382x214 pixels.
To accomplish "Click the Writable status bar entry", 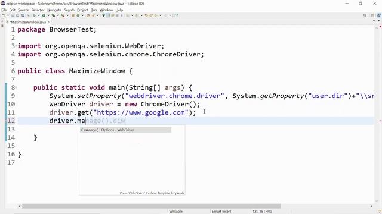I will point(176,212).
